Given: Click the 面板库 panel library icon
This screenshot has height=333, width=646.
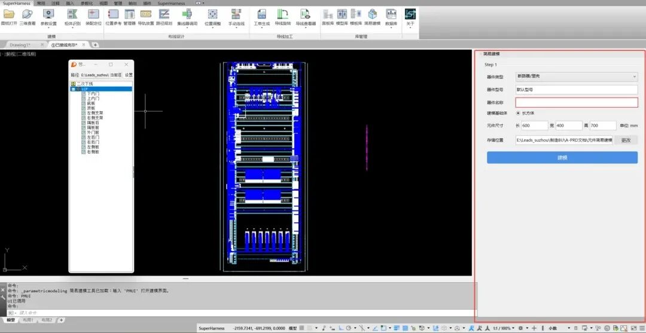Looking at the screenshot, I should pos(327,14).
